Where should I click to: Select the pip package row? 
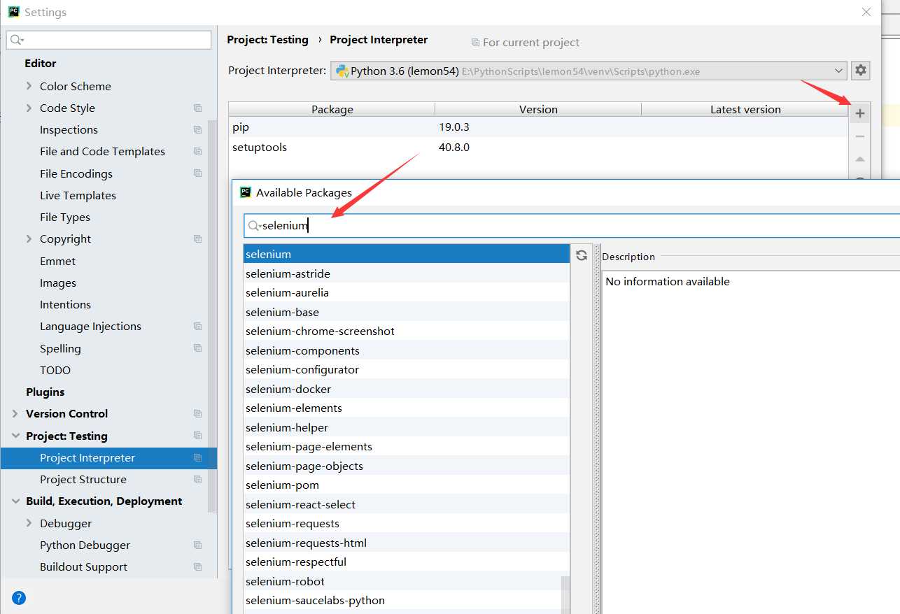538,127
